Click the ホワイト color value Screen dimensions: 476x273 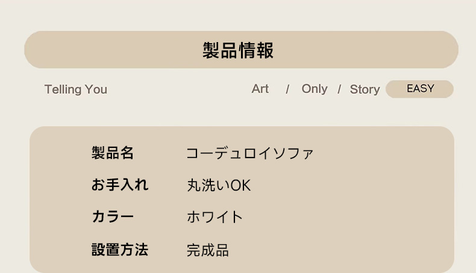tap(215, 217)
